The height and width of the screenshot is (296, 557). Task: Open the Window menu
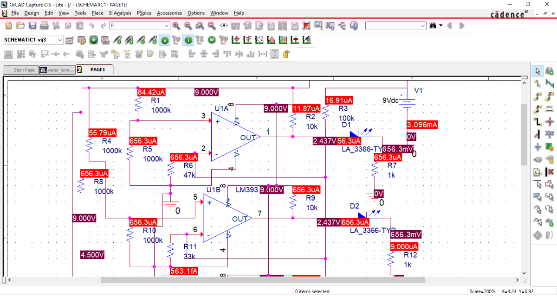[219, 13]
